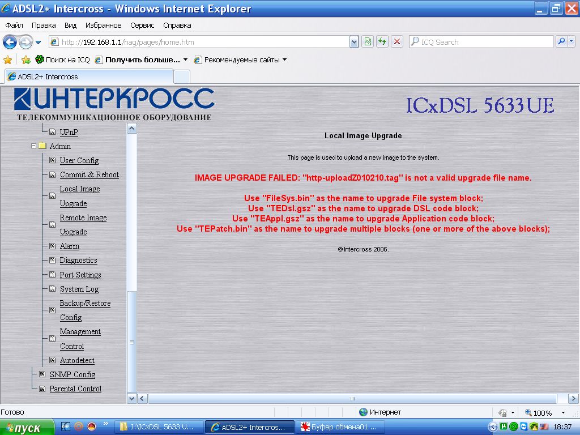Click the horizontal scrollbar left arrow
The height and width of the screenshot is (435, 580).
point(142,399)
